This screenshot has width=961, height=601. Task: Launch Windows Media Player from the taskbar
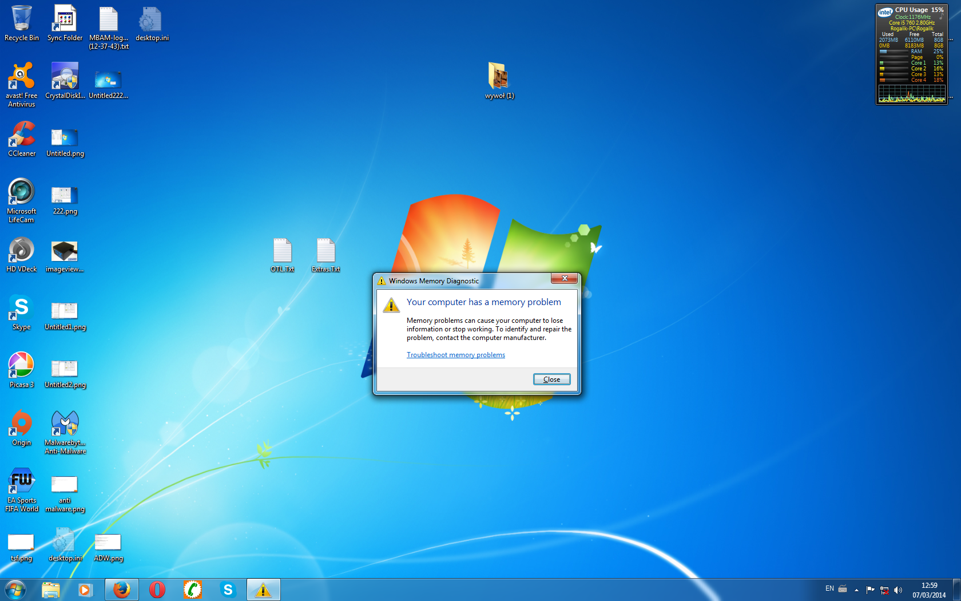[x=85, y=590]
